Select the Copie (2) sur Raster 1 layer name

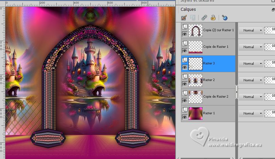[218, 30]
